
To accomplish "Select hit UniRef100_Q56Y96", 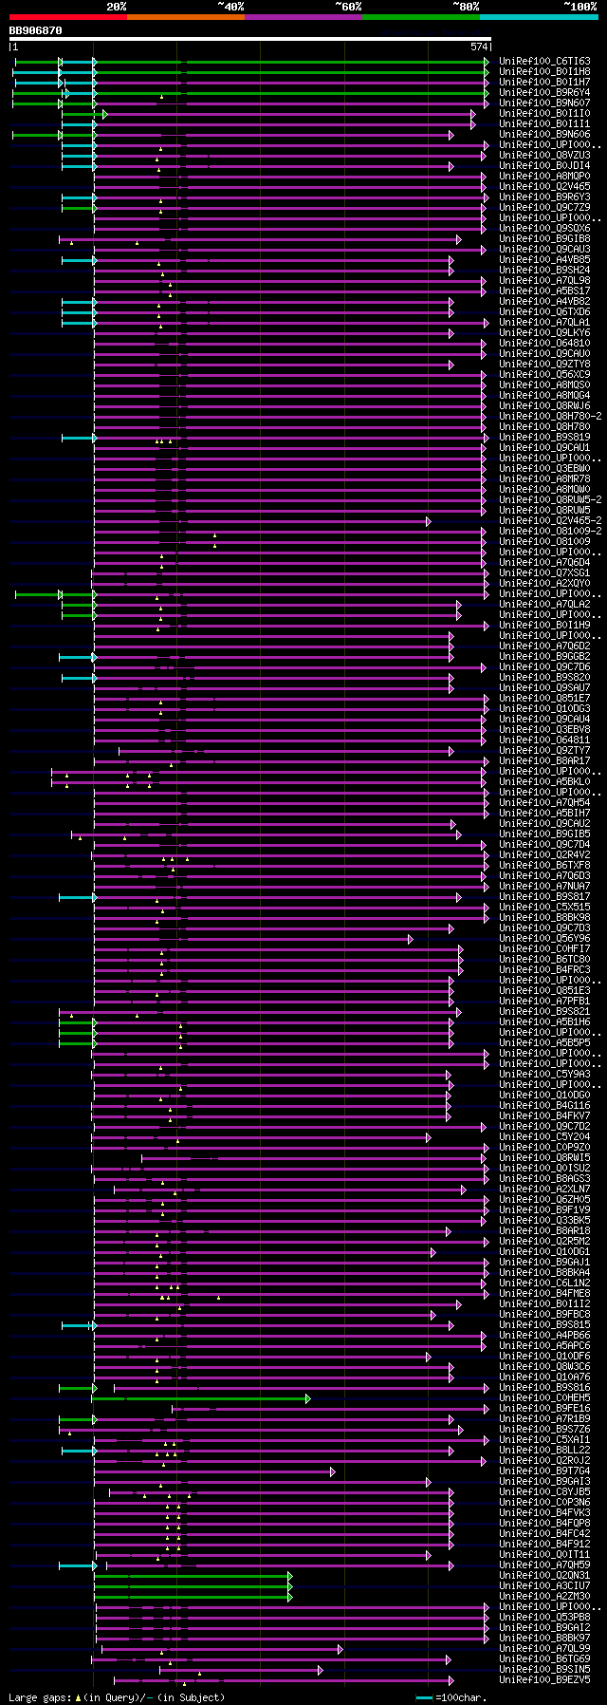I will click(544, 939).
